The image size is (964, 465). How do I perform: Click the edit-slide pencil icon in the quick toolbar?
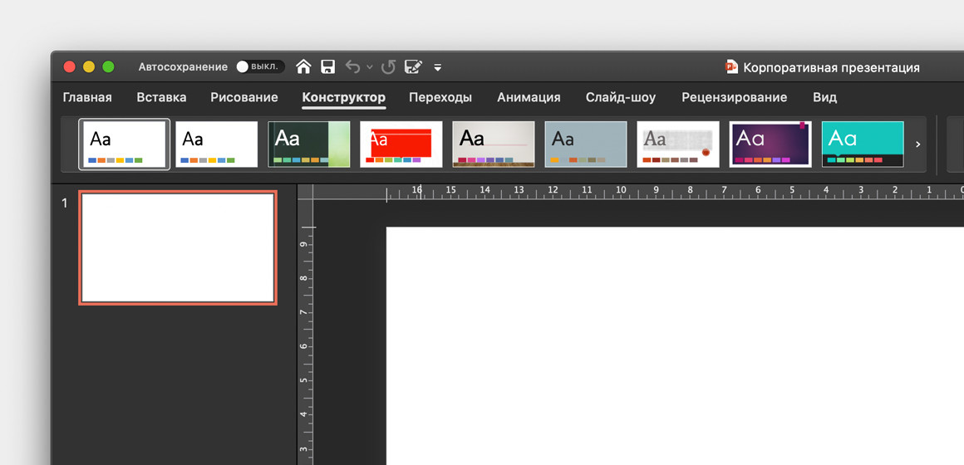click(x=413, y=67)
